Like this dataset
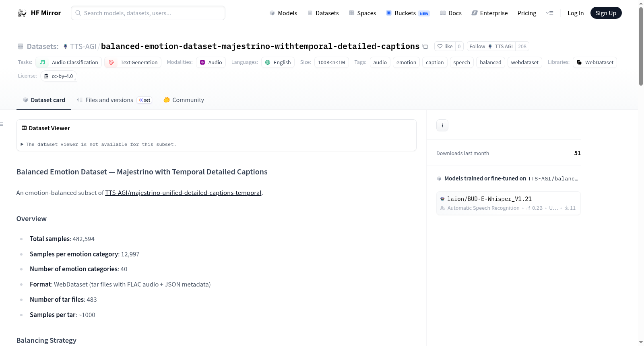The image size is (644, 346). pos(445,46)
